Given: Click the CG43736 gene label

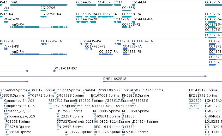Looking at the screenshot, I should pyautogui.click(x=212, y=2).
